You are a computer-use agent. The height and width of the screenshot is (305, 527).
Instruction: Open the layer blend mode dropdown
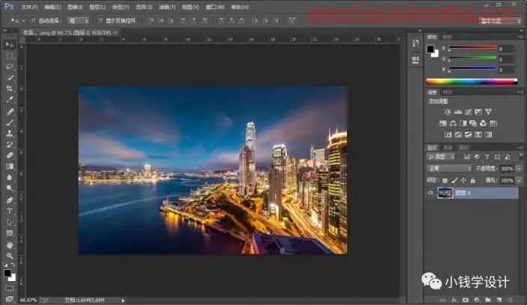coord(449,168)
